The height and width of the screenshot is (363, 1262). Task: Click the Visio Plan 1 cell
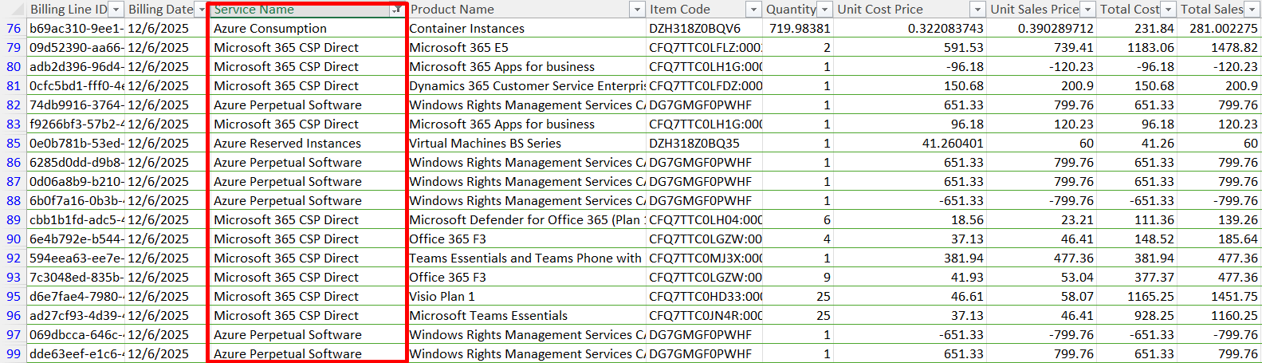point(526,297)
